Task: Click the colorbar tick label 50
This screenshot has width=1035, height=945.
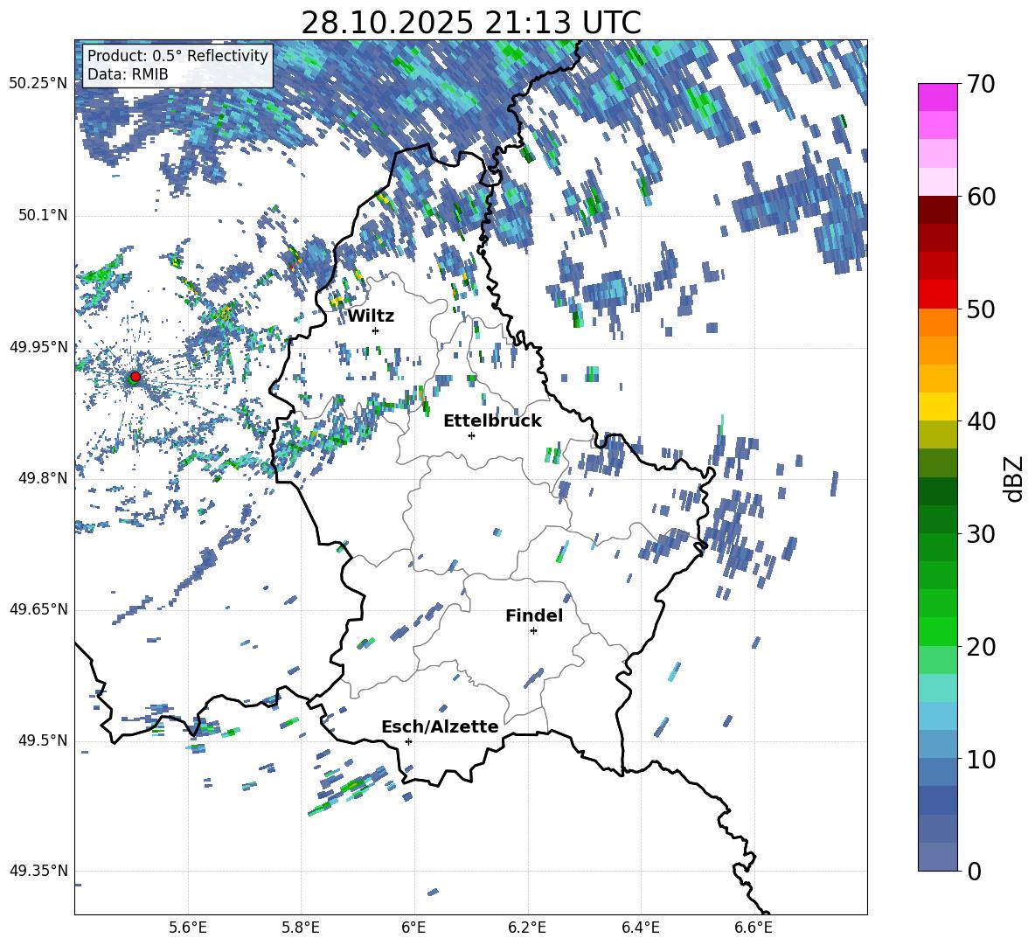Action: pyautogui.click(x=981, y=309)
